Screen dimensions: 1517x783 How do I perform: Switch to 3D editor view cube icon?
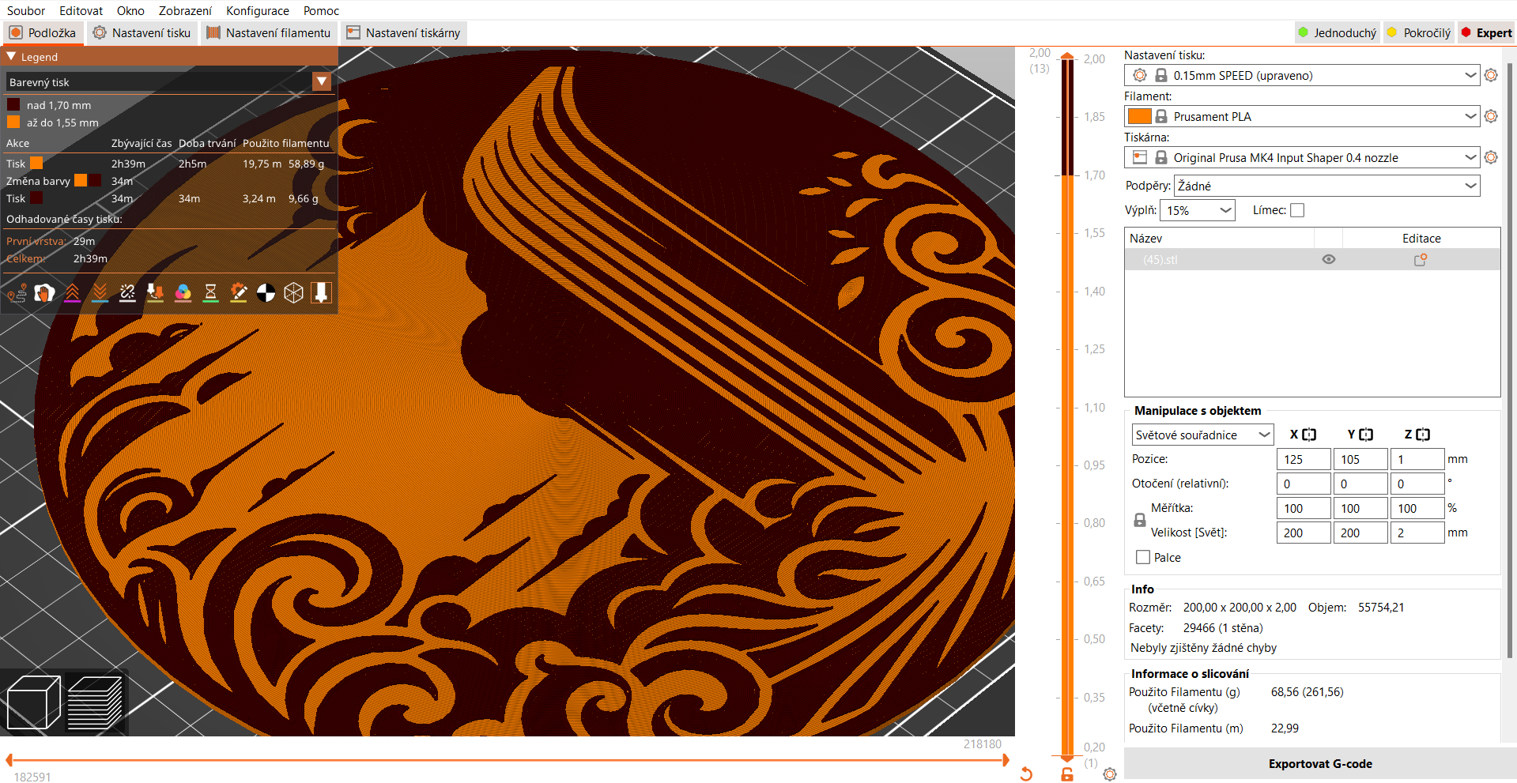(33, 702)
